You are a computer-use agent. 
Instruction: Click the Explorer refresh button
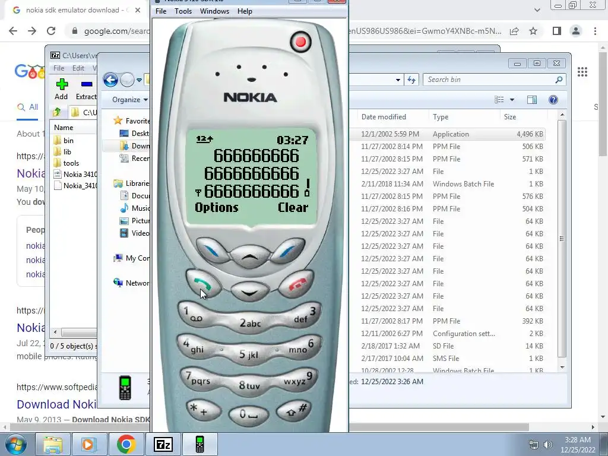tap(411, 80)
